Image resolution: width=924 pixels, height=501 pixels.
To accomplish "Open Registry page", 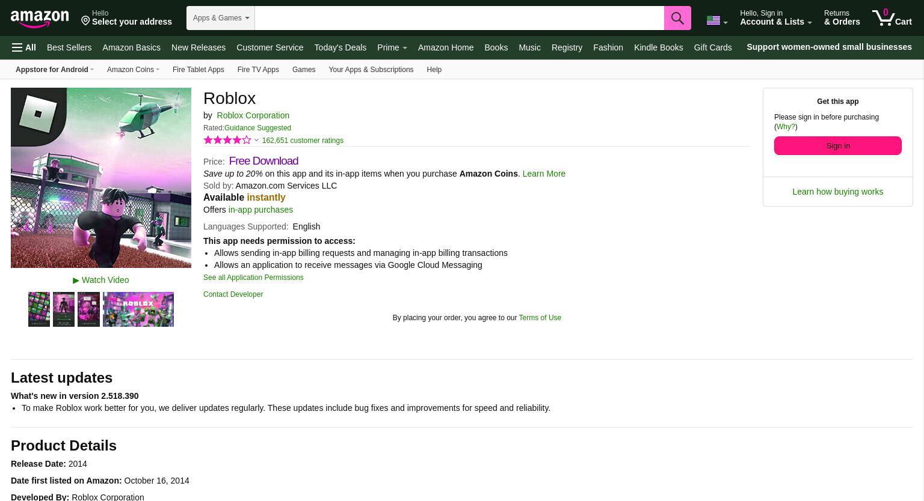I will coord(567,47).
